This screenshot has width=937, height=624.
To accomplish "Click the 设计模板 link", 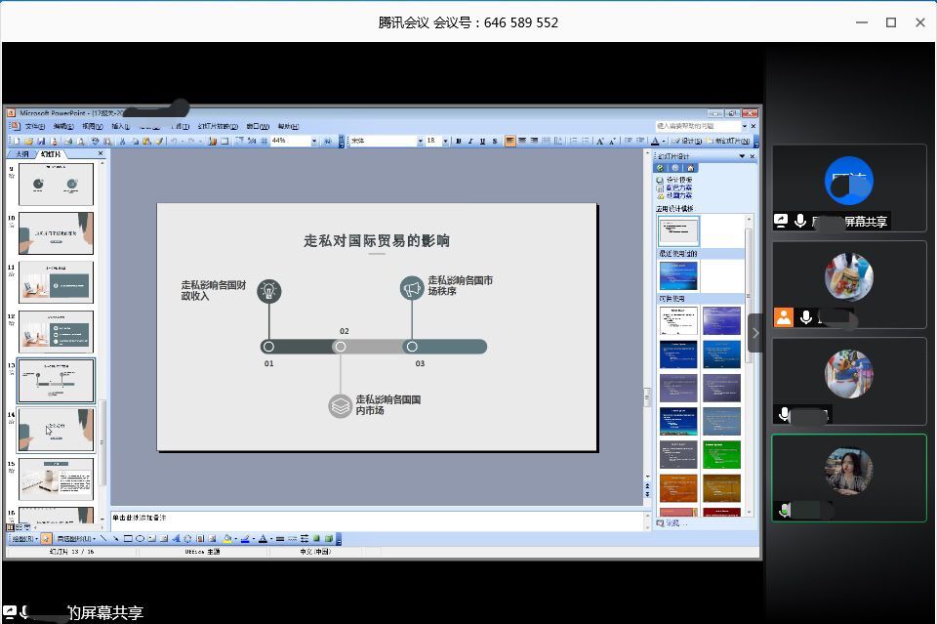I will [678, 180].
